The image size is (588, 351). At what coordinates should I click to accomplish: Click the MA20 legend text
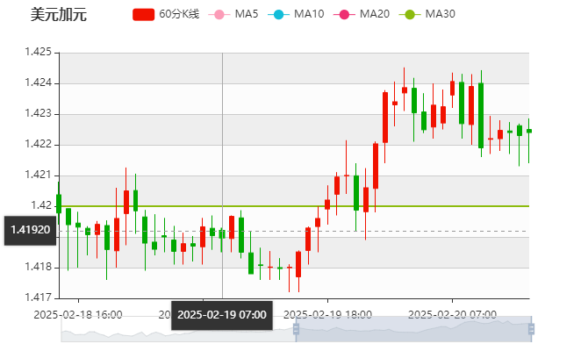[375, 15]
